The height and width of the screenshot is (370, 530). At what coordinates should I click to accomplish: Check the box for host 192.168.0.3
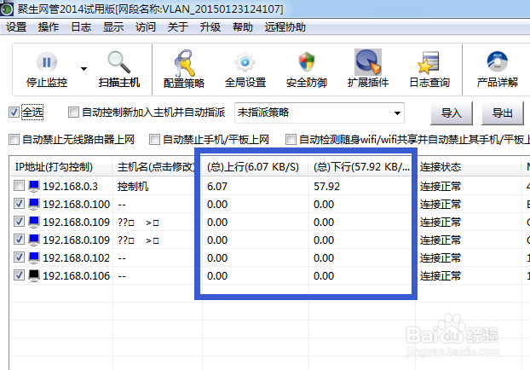[x=19, y=186]
